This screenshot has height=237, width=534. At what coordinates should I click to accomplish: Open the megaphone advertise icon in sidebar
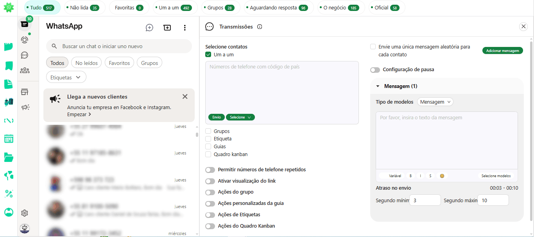point(25,107)
